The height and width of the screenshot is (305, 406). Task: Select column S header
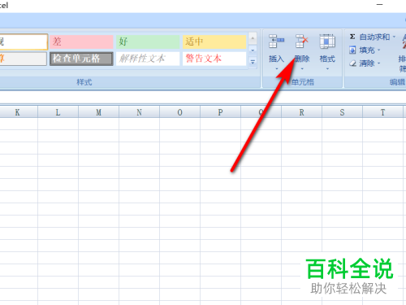pos(342,112)
